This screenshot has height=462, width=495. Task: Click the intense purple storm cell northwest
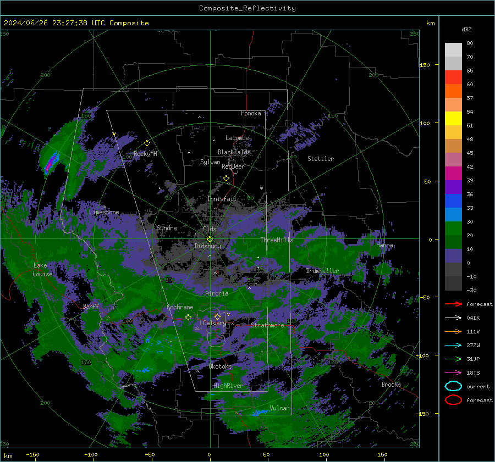[x=51, y=163]
